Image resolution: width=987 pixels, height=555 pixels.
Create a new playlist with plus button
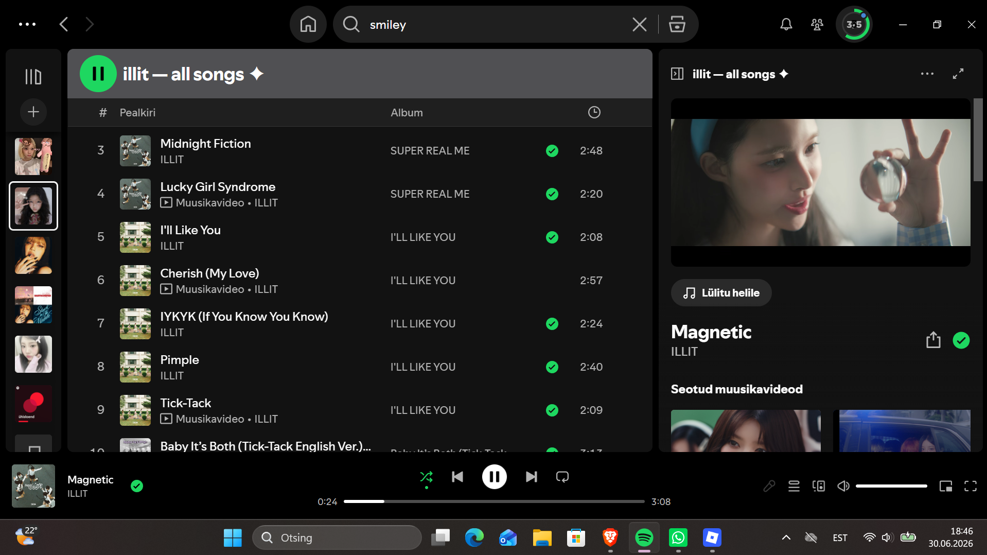tap(33, 112)
